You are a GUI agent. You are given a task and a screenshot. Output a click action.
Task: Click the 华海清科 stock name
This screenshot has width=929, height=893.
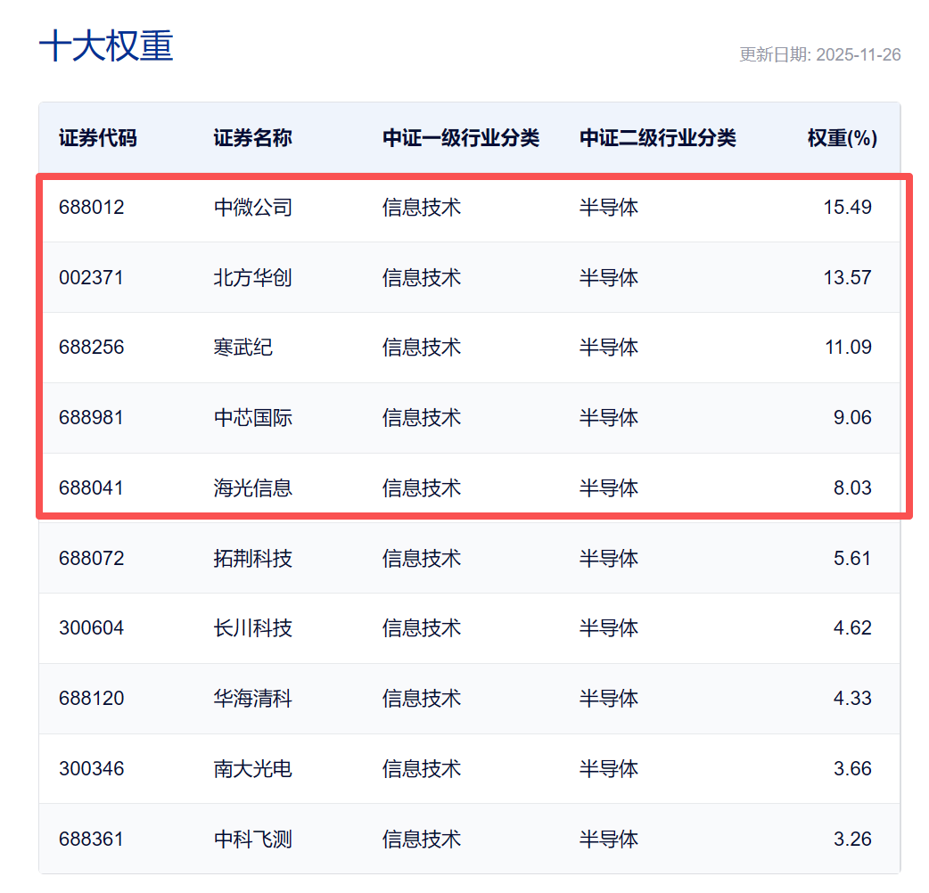tap(252, 699)
